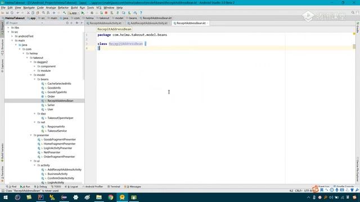Open Build Variants side panel

(x=2, y=153)
